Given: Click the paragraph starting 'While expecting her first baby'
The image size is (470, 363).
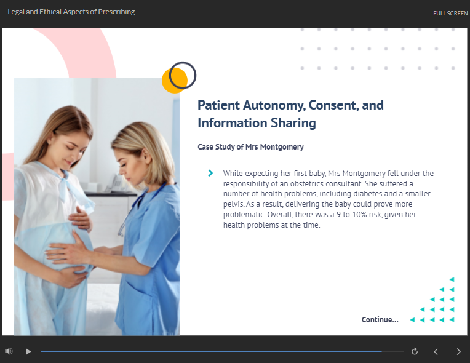Looking at the screenshot, I should [329, 199].
